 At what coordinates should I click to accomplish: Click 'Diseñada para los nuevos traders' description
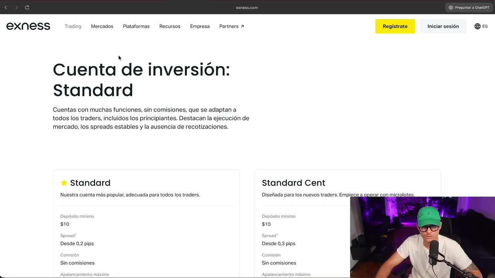pos(338,195)
